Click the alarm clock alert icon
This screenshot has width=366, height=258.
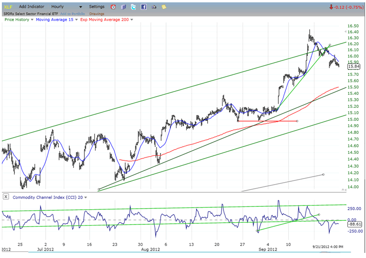[113, 7]
